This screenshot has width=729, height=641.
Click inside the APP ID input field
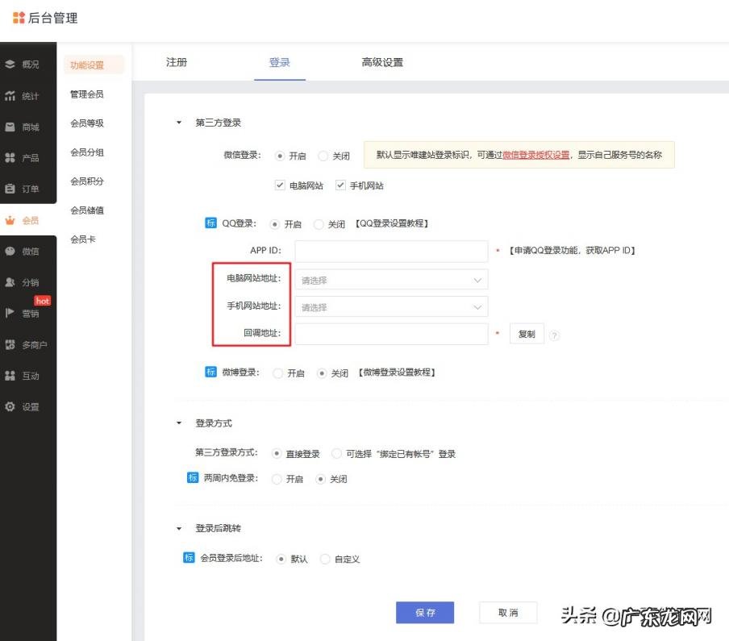pos(391,251)
